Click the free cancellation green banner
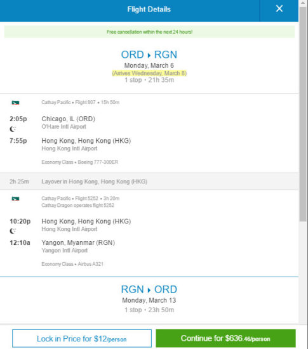308x349 pixels. coord(149,32)
